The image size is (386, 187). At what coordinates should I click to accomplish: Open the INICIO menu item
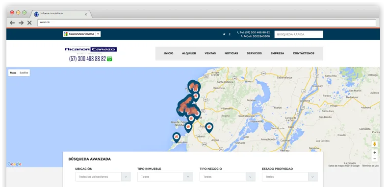(x=169, y=53)
